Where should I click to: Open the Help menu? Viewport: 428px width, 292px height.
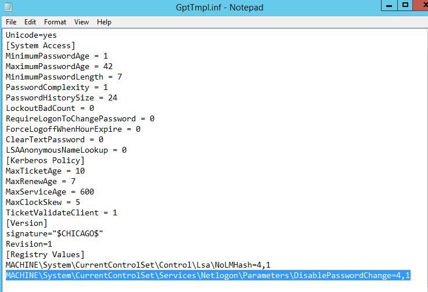104,22
